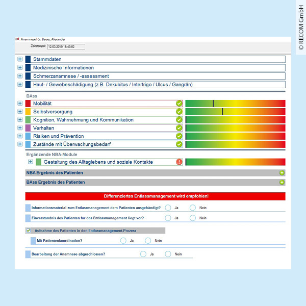Viewport: 306px width, 306px height.
Task: Click the Selbstversorgung score gradient bar
Action: coord(235,112)
